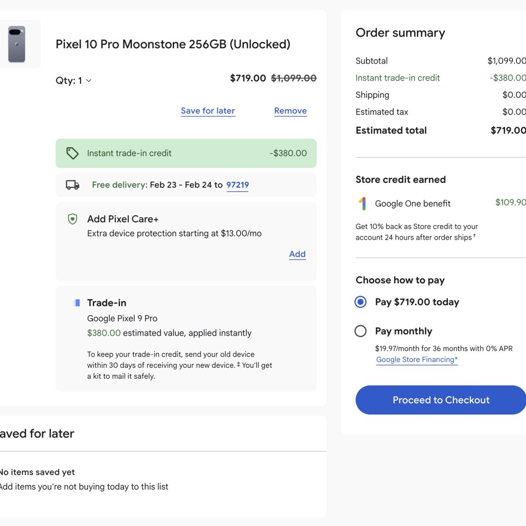The width and height of the screenshot is (526, 526).
Task: Change delivery ZIP code 97219
Action: click(x=237, y=185)
